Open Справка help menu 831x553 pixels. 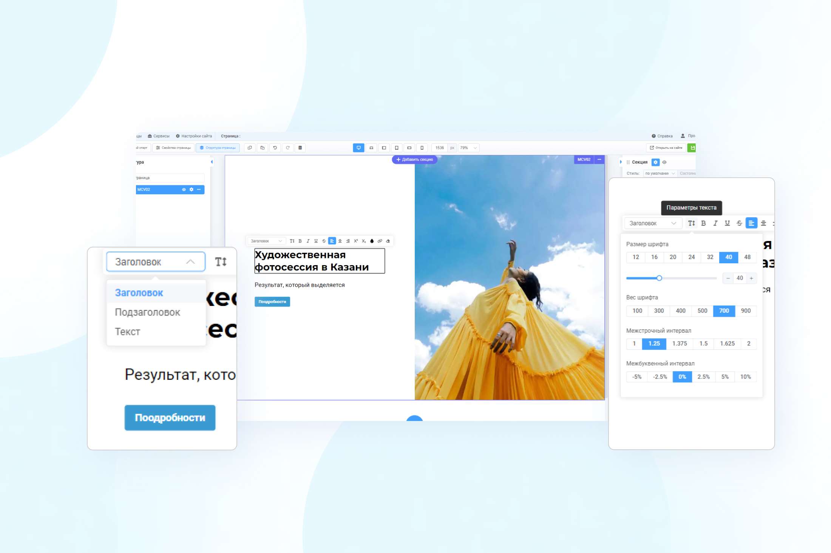(662, 136)
